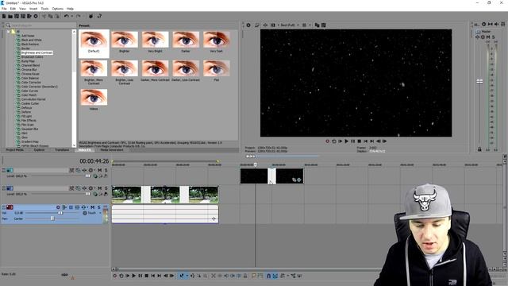The width and height of the screenshot is (508, 286).
Task: Select Color Curves effect in list
Action: (29, 91)
